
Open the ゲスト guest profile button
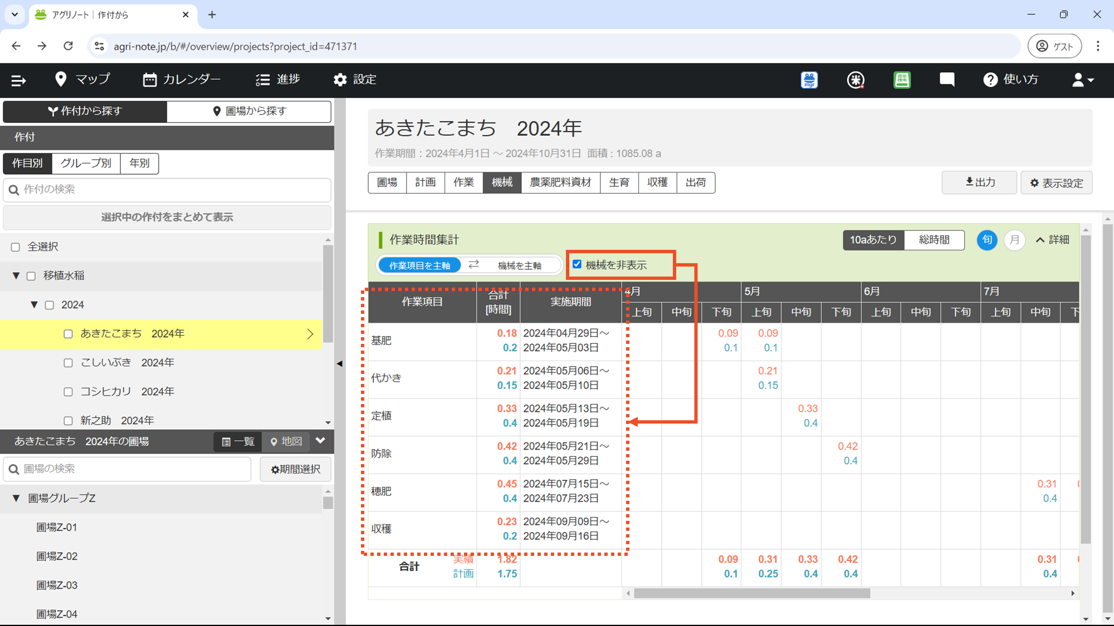[1054, 46]
